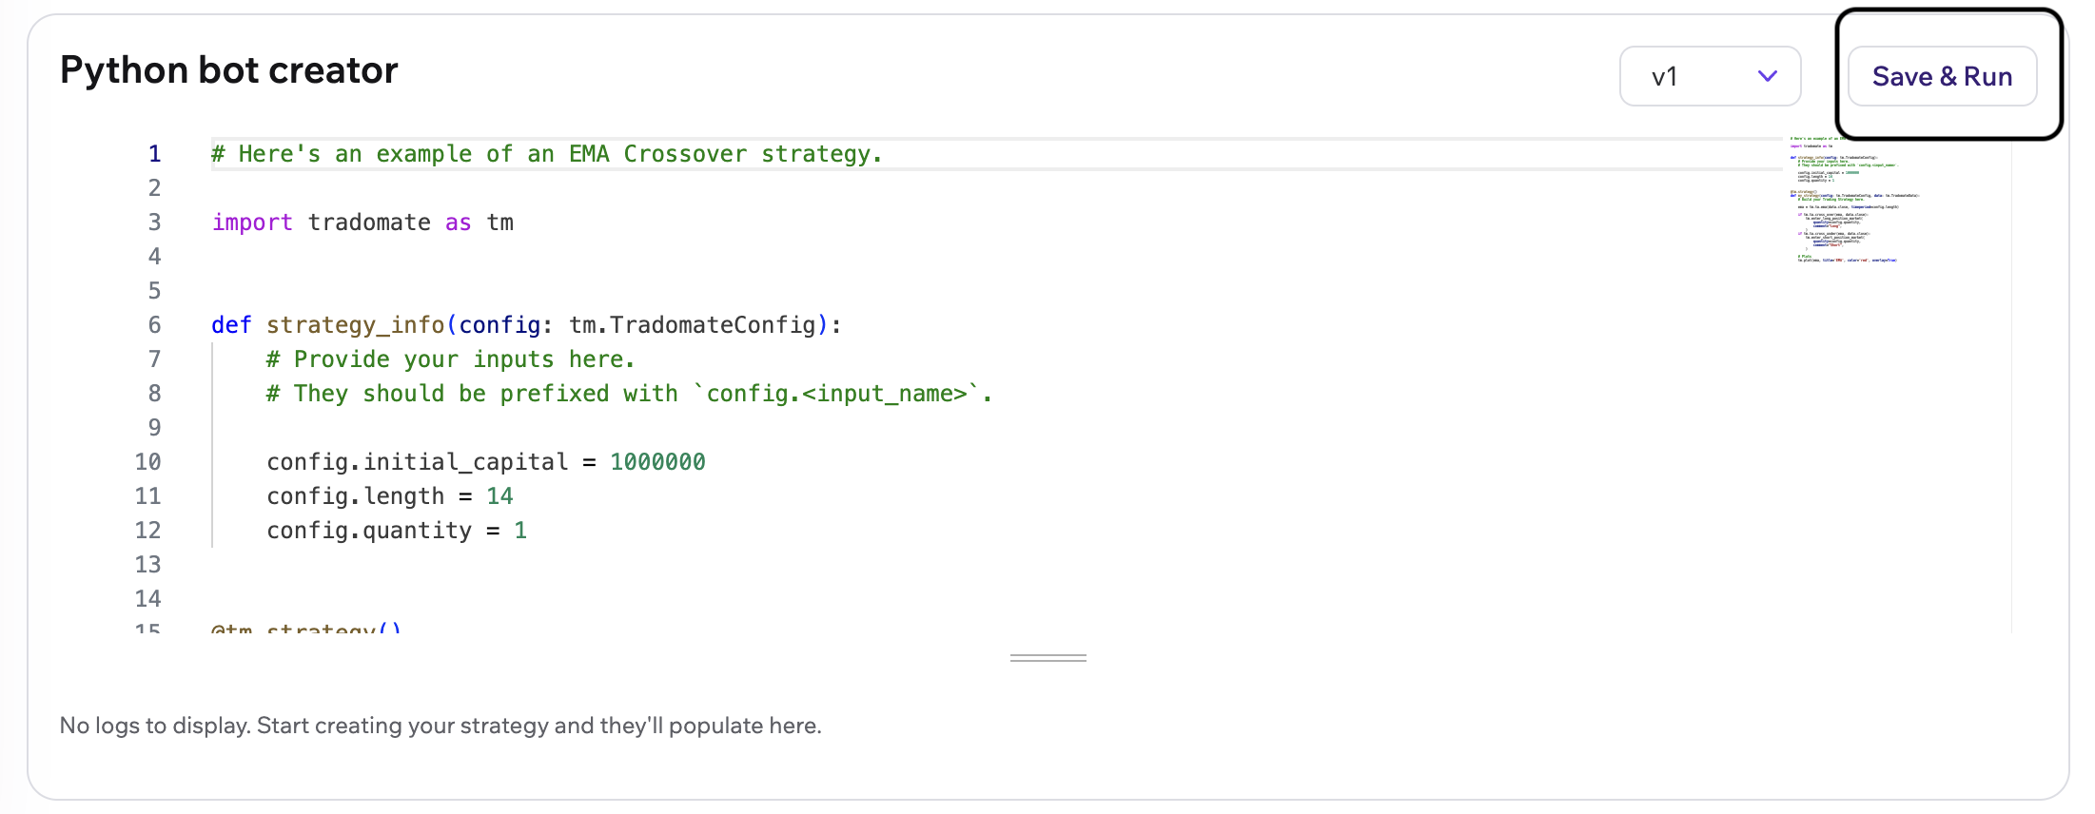Open the v1 version dropdown
The image size is (2095, 814).
[x=1709, y=76]
